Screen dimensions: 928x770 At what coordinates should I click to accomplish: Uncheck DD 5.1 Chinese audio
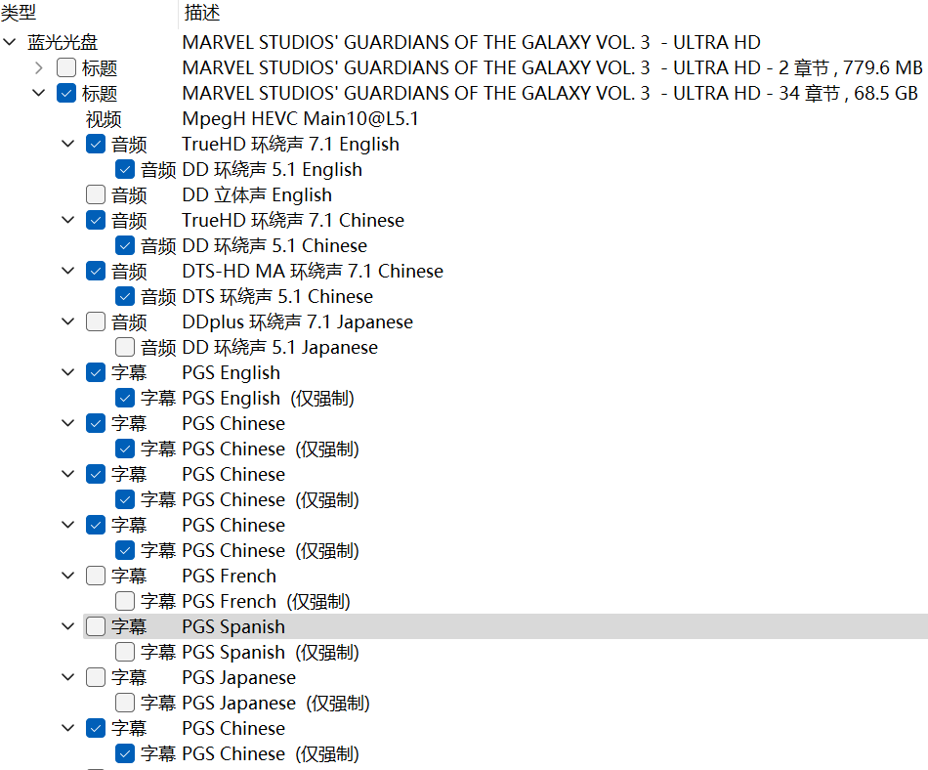[125, 245]
